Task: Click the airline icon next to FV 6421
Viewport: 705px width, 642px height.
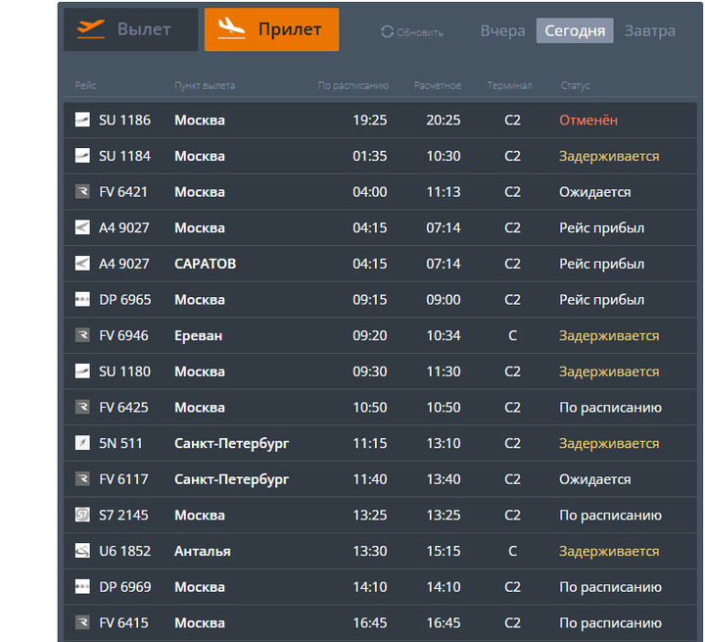Action: pos(82,192)
